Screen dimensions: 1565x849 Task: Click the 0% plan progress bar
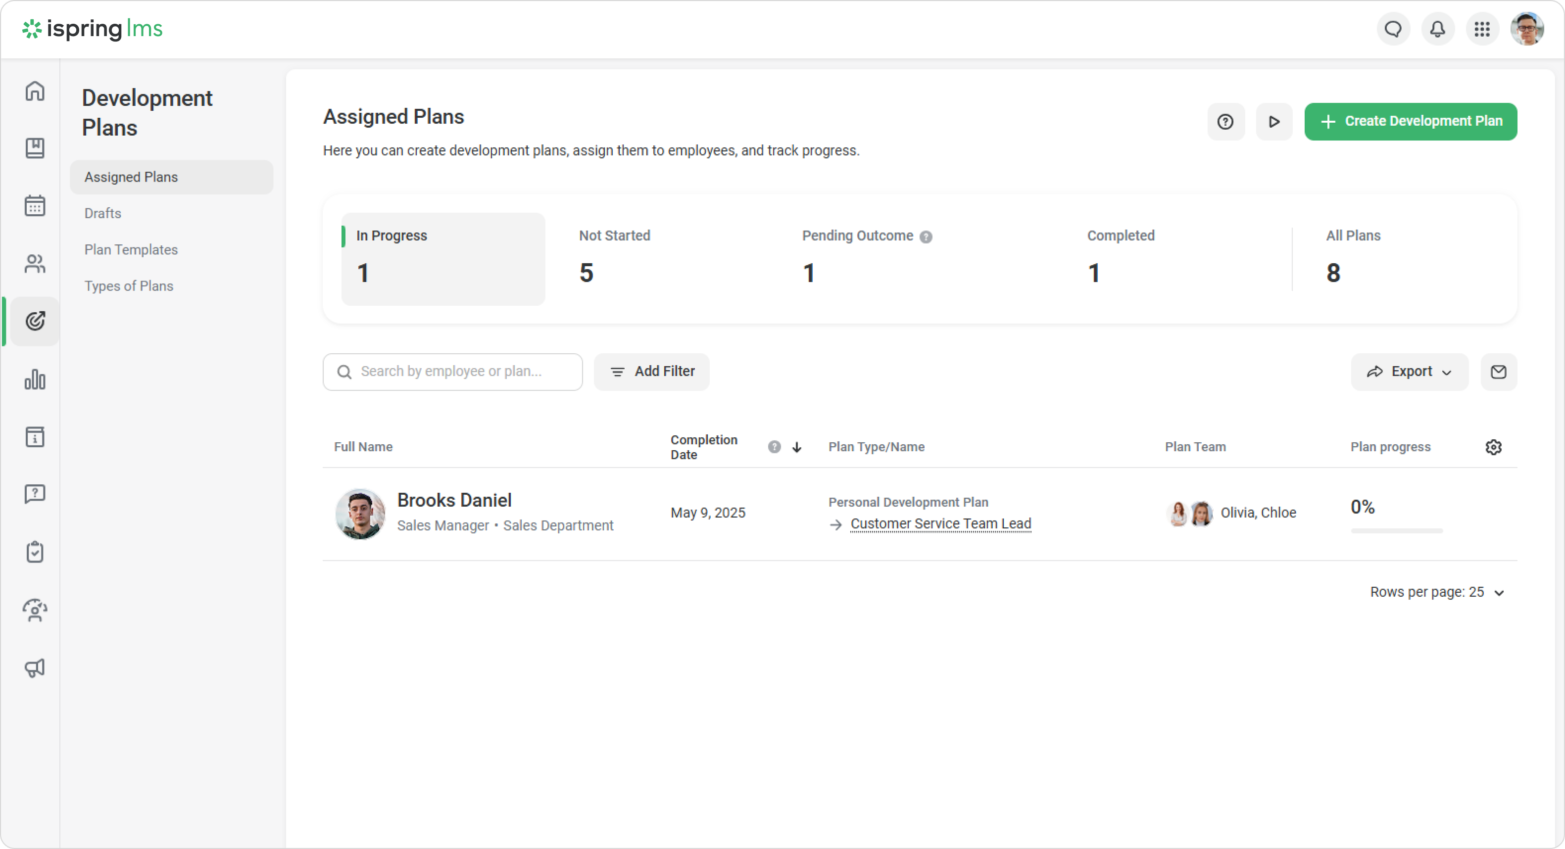click(x=1396, y=530)
